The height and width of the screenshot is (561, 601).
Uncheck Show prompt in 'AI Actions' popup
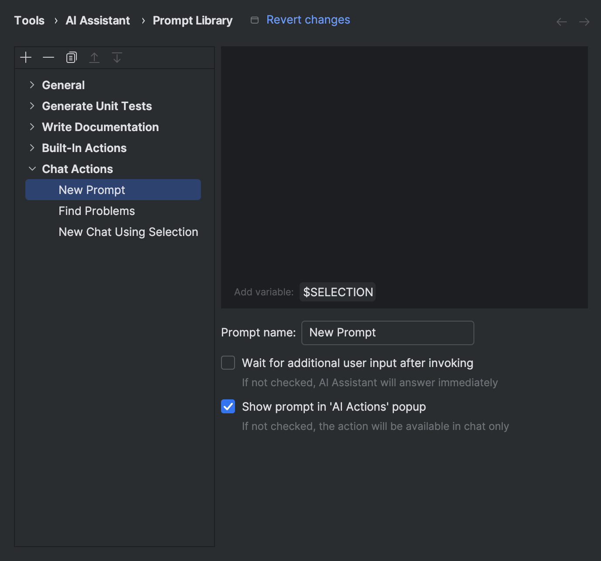click(x=228, y=406)
